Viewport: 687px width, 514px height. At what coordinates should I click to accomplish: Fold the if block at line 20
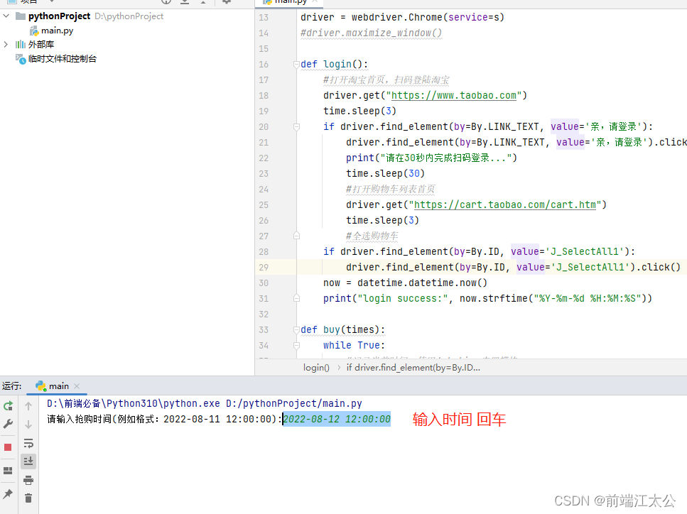[x=296, y=127]
